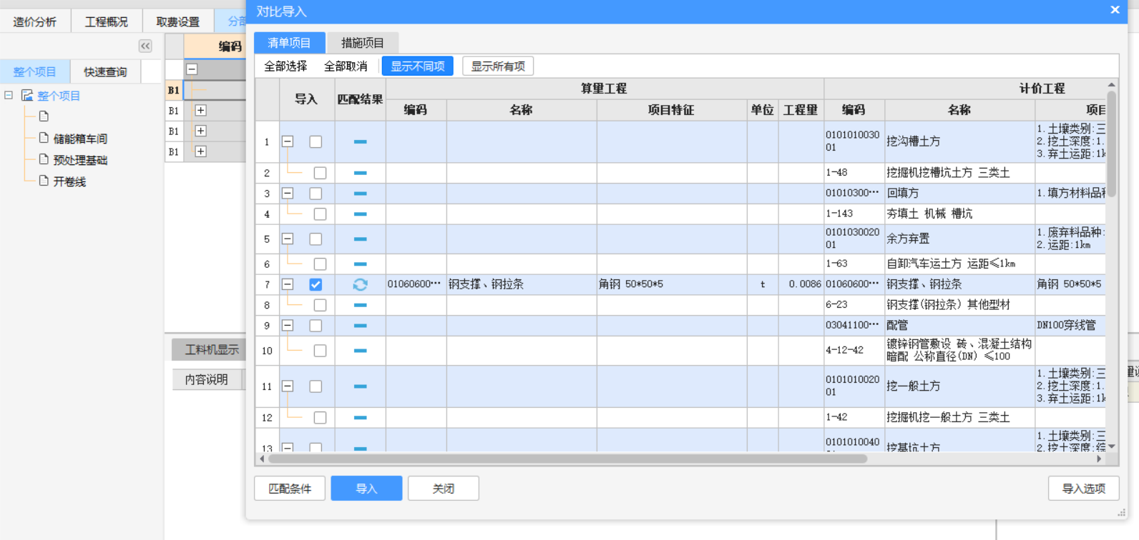Click the 项目特征 column header
Image resolution: width=1139 pixels, height=540 pixels.
tap(672, 110)
